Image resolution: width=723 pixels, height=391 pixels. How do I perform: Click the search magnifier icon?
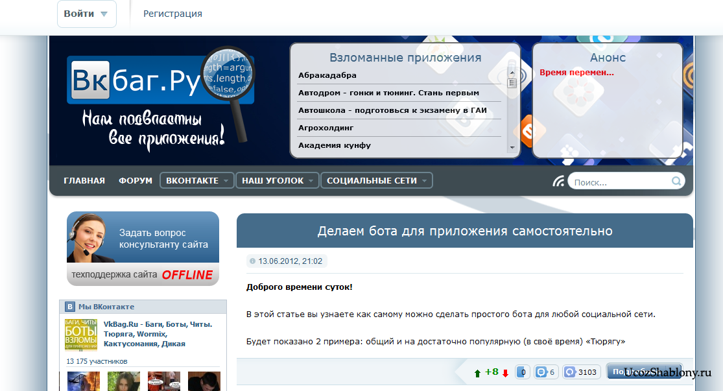coord(676,181)
